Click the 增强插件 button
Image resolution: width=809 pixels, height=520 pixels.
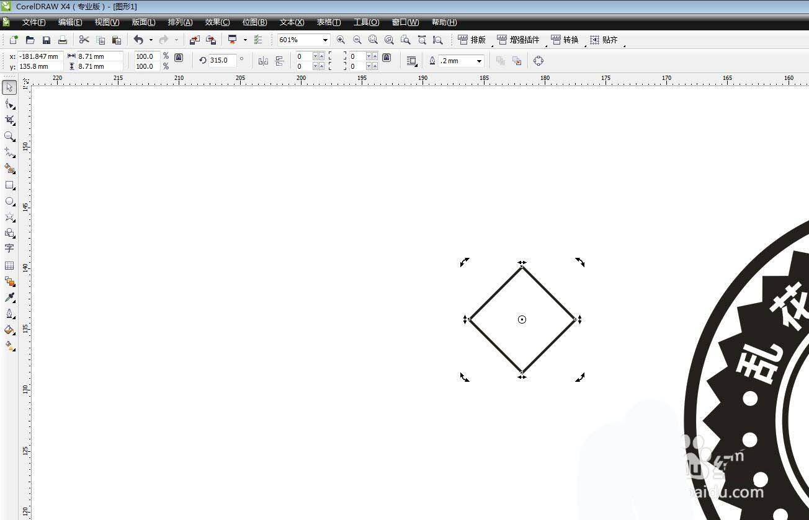point(518,40)
